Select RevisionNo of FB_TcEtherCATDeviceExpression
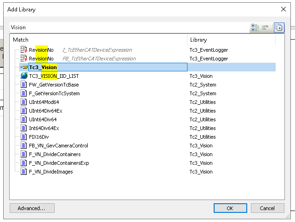The image size is (295, 222). pyautogui.click(x=41, y=59)
